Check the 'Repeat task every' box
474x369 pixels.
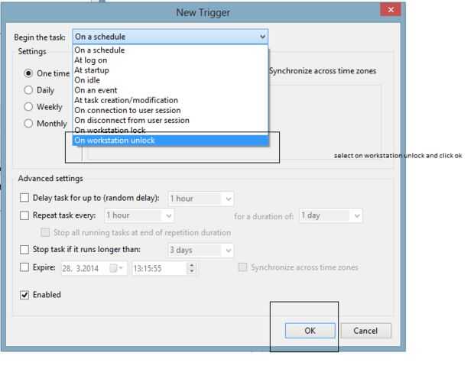[25, 215]
